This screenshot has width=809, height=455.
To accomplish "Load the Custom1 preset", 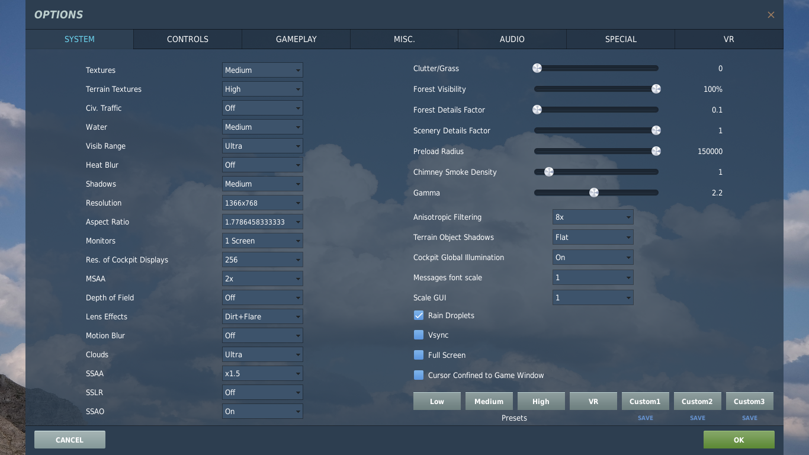I will (646, 401).
